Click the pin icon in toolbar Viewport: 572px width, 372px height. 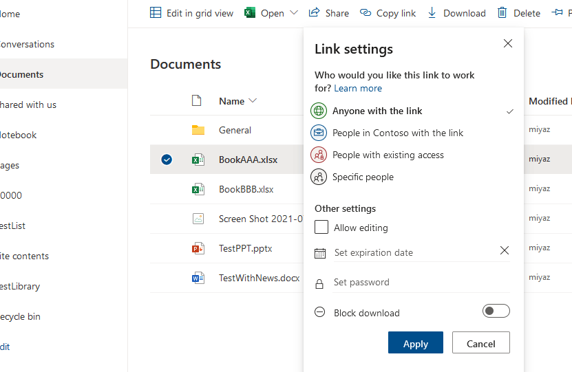[x=557, y=13]
